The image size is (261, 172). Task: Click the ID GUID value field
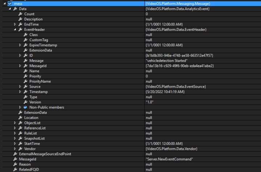coord(179,56)
